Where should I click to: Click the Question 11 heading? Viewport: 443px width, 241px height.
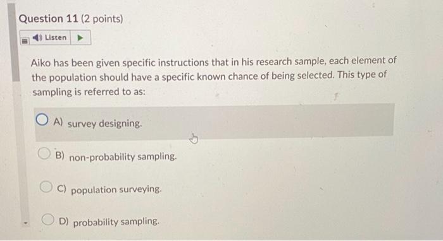click(48, 19)
